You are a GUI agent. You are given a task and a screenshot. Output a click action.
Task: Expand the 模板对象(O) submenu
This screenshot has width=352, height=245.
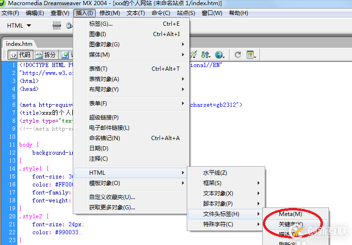click(131, 183)
